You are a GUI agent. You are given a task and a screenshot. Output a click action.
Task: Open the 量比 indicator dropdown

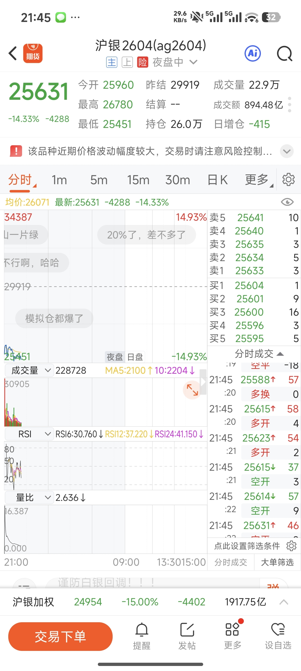pos(29,498)
